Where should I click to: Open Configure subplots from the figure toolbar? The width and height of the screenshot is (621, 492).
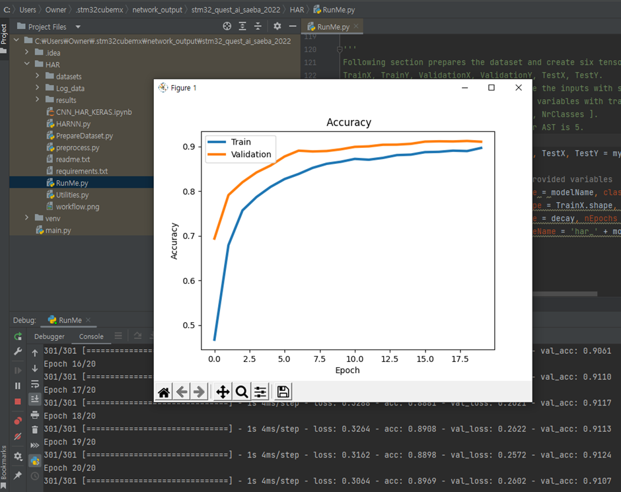261,392
